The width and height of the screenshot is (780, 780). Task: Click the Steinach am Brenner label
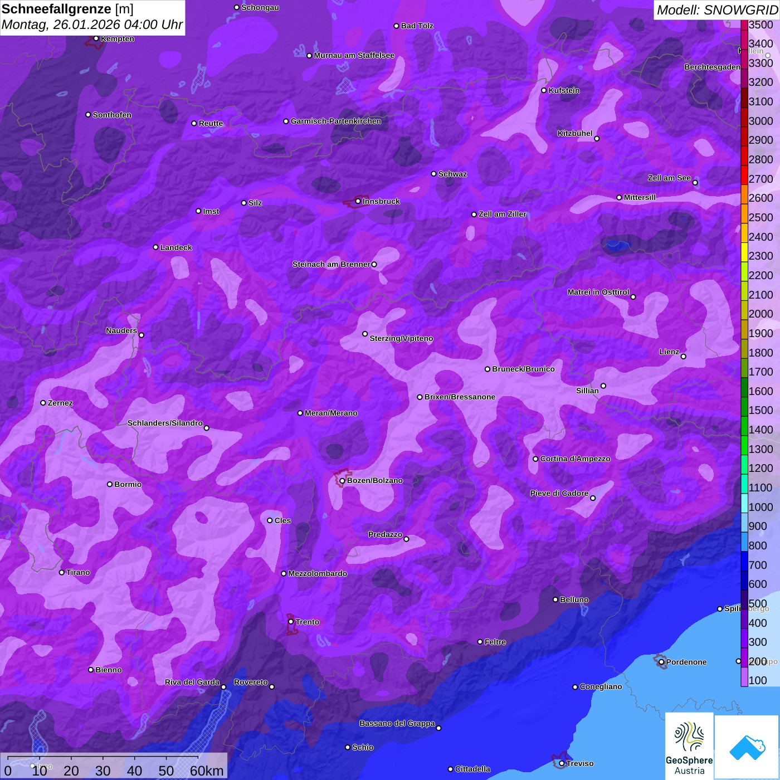point(331,264)
